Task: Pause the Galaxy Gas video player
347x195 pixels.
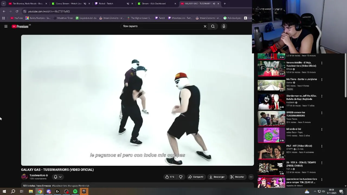Action: (137, 100)
